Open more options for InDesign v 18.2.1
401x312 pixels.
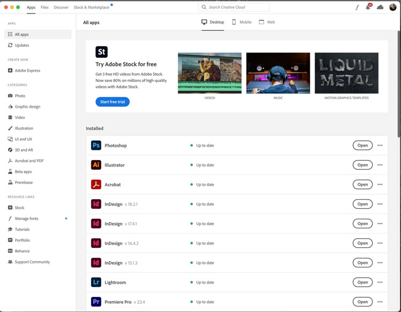[380, 204]
